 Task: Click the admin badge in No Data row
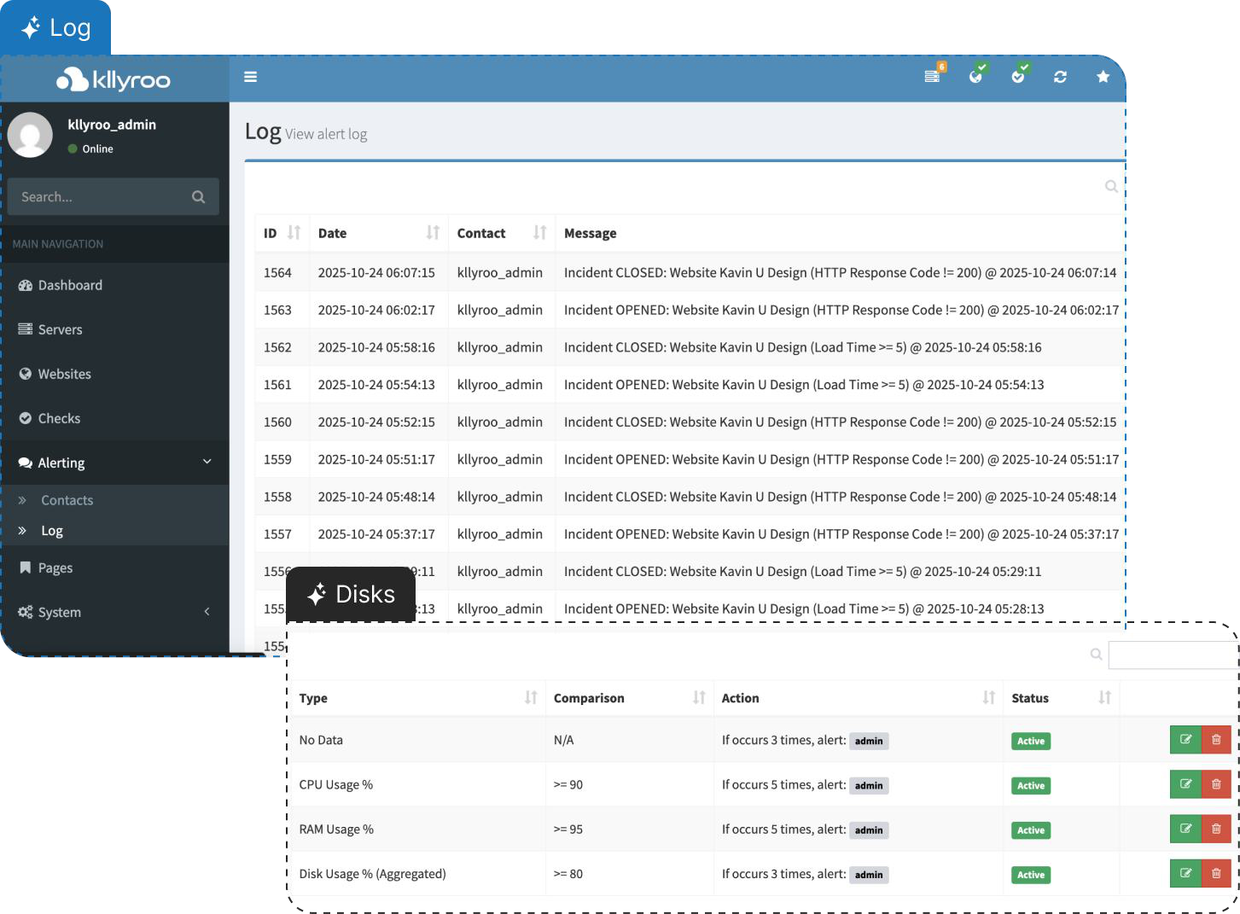pyautogui.click(x=869, y=741)
